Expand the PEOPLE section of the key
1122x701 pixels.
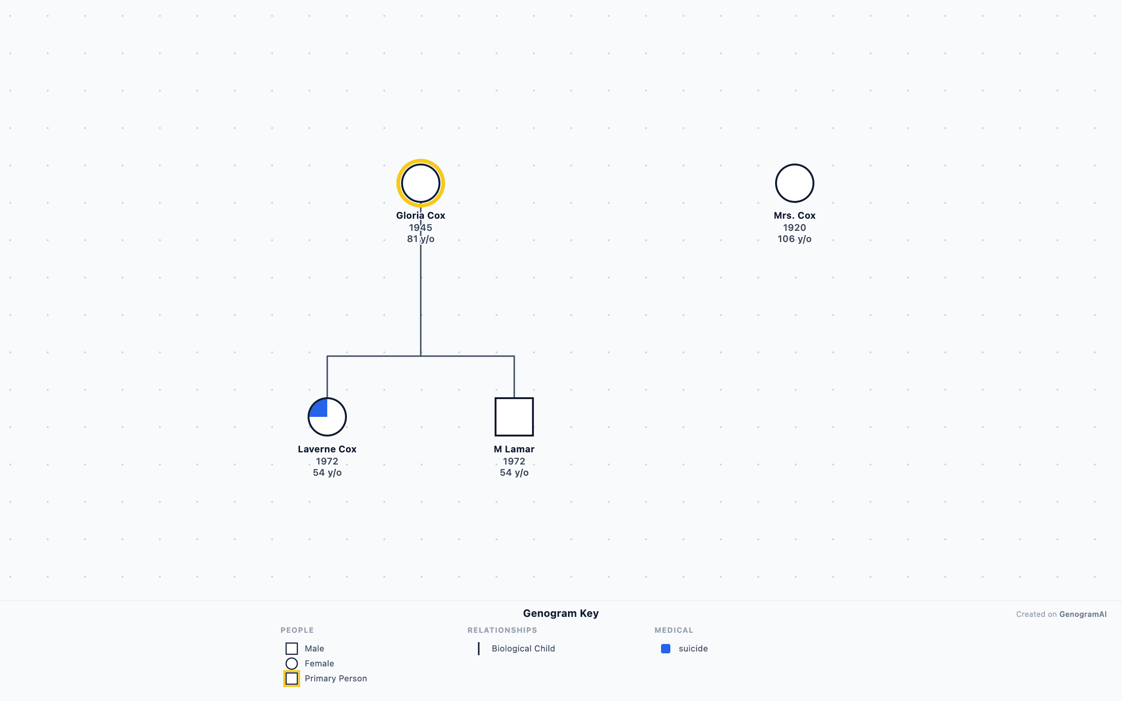click(297, 630)
